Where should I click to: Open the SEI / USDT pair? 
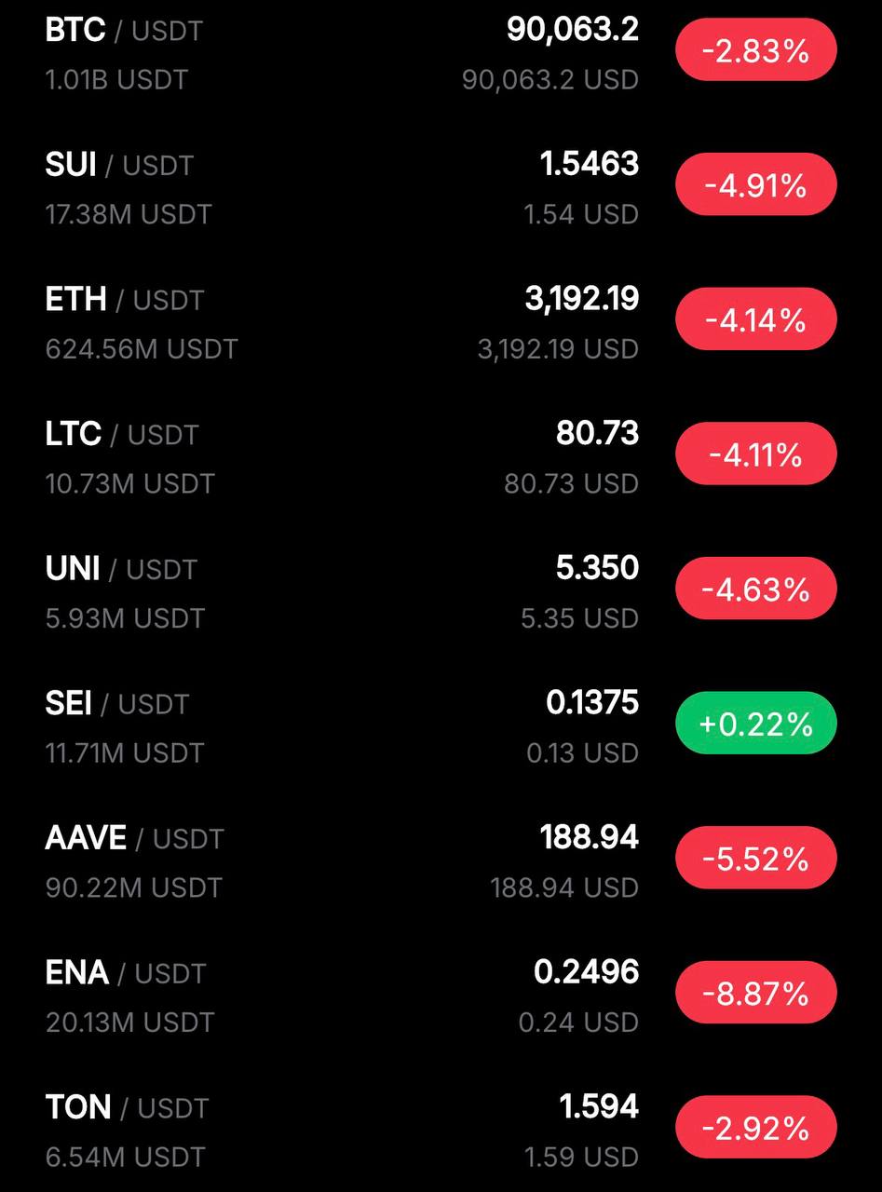(x=116, y=704)
